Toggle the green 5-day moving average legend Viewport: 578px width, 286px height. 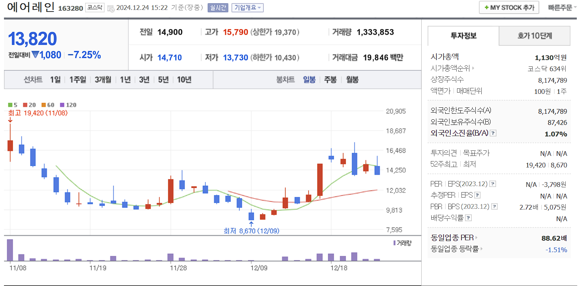coord(10,105)
